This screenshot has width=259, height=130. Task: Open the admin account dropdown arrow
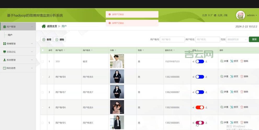256,15
